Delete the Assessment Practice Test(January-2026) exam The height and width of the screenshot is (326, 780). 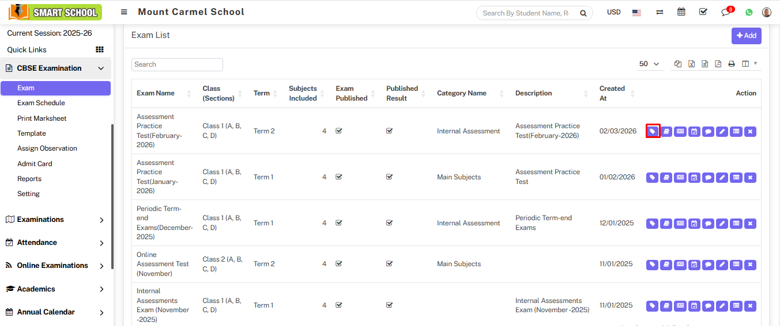click(750, 178)
